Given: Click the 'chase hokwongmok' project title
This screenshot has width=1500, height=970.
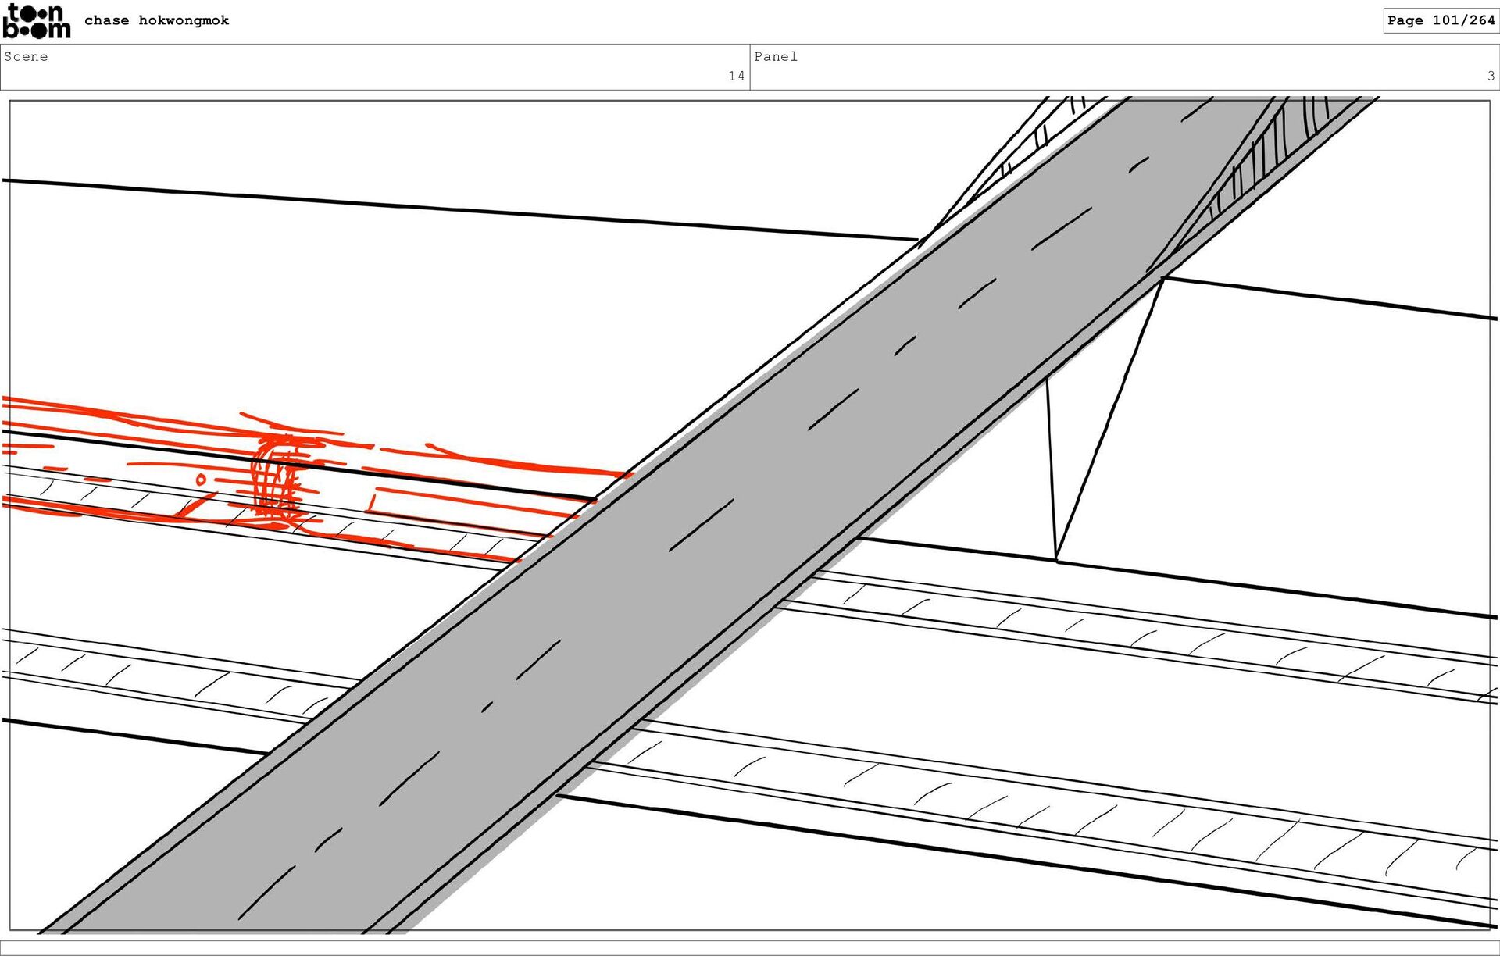Looking at the screenshot, I should (x=156, y=20).
